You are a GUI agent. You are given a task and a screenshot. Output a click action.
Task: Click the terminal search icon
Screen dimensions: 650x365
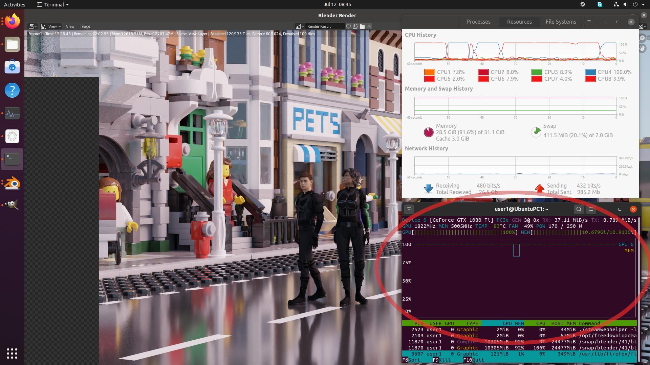point(579,209)
